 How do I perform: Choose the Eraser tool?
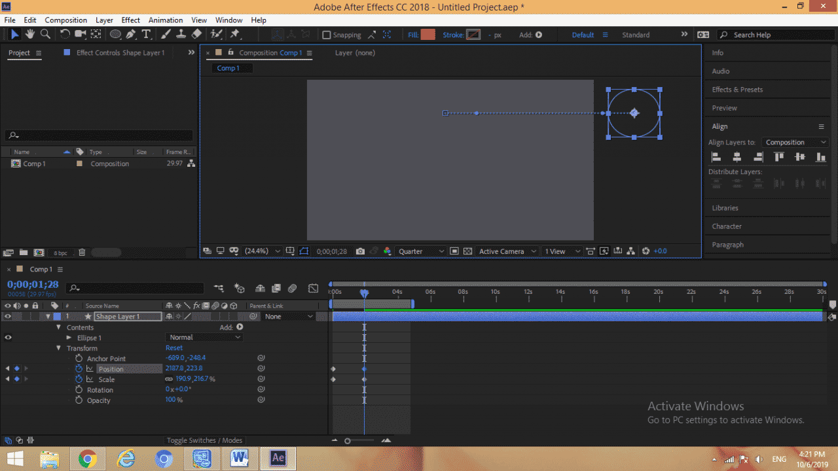195,34
